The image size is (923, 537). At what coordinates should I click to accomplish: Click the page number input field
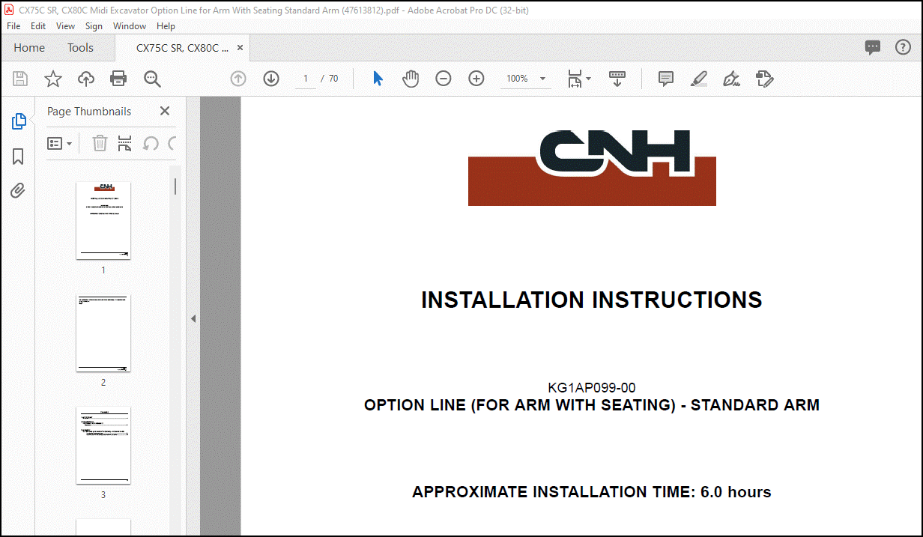(x=306, y=79)
